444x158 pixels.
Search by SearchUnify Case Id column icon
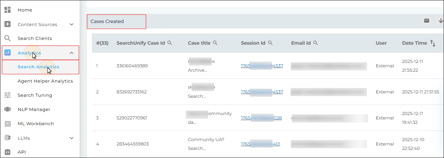tap(169, 43)
